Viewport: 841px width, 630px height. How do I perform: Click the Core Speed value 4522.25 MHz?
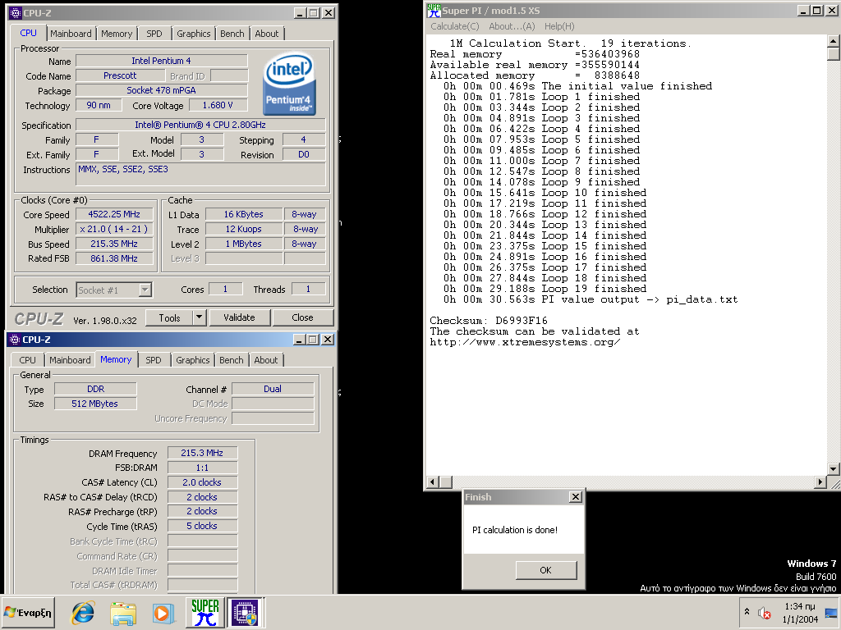pos(114,214)
